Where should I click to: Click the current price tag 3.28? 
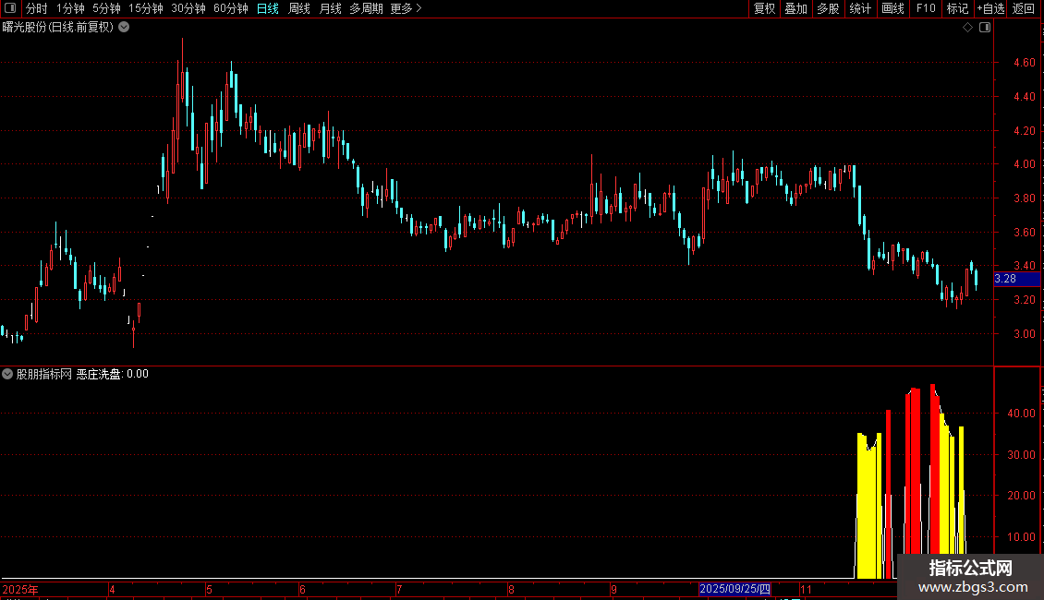1016,279
